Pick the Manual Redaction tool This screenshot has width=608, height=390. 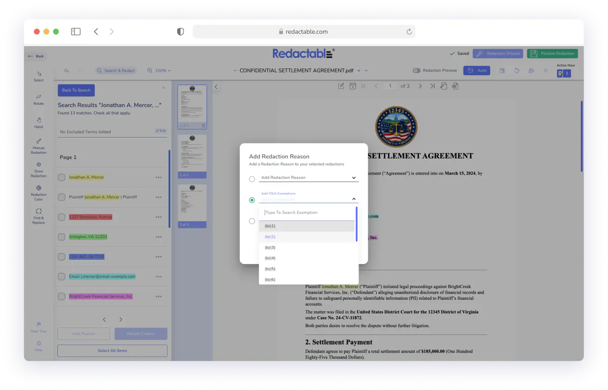39,146
